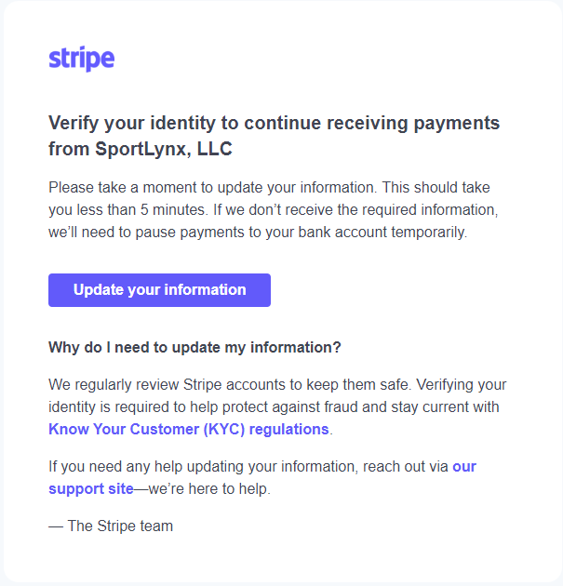The width and height of the screenshot is (563, 586).
Task: Click the 'Why do I need to update my information?' subheading
Action: pos(194,347)
